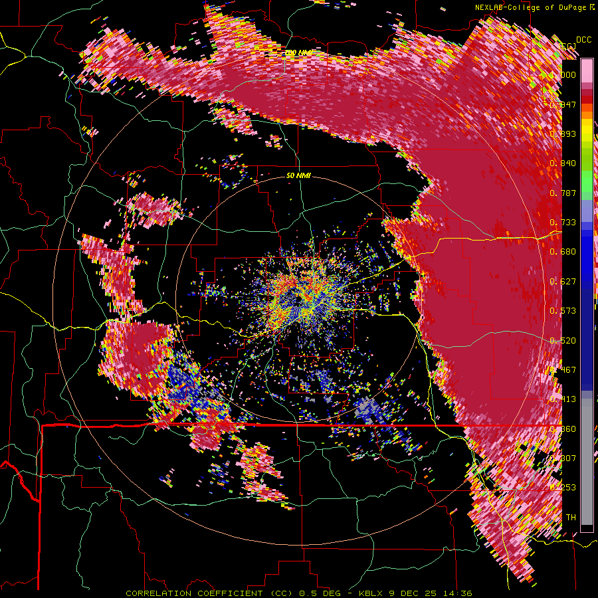Click the 50 NMI range ring label
The width and height of the screenshot is (598, 598).
point(298,176)
